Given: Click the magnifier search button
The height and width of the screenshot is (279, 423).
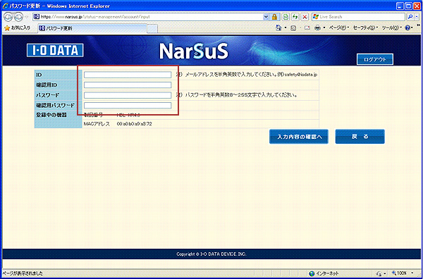Looking at the screenshot, I should [410, 17].
